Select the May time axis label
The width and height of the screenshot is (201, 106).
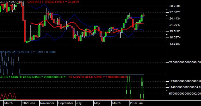pos(97,103)
